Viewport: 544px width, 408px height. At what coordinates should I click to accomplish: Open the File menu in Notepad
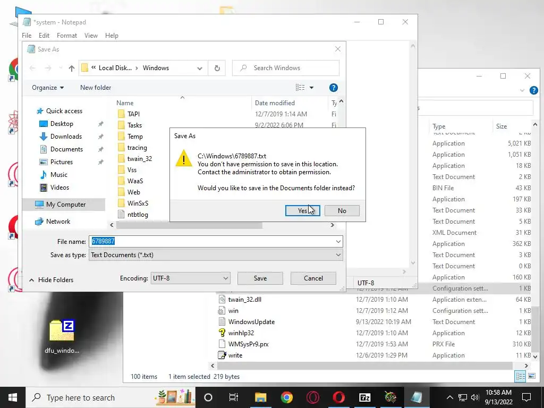click(27, 36)
